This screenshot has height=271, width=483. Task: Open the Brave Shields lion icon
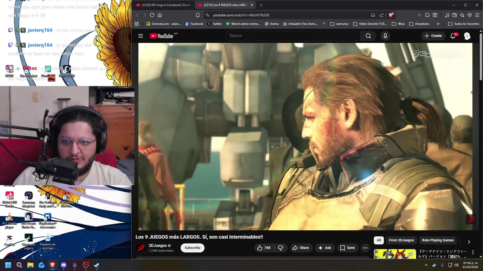point(391,15)
